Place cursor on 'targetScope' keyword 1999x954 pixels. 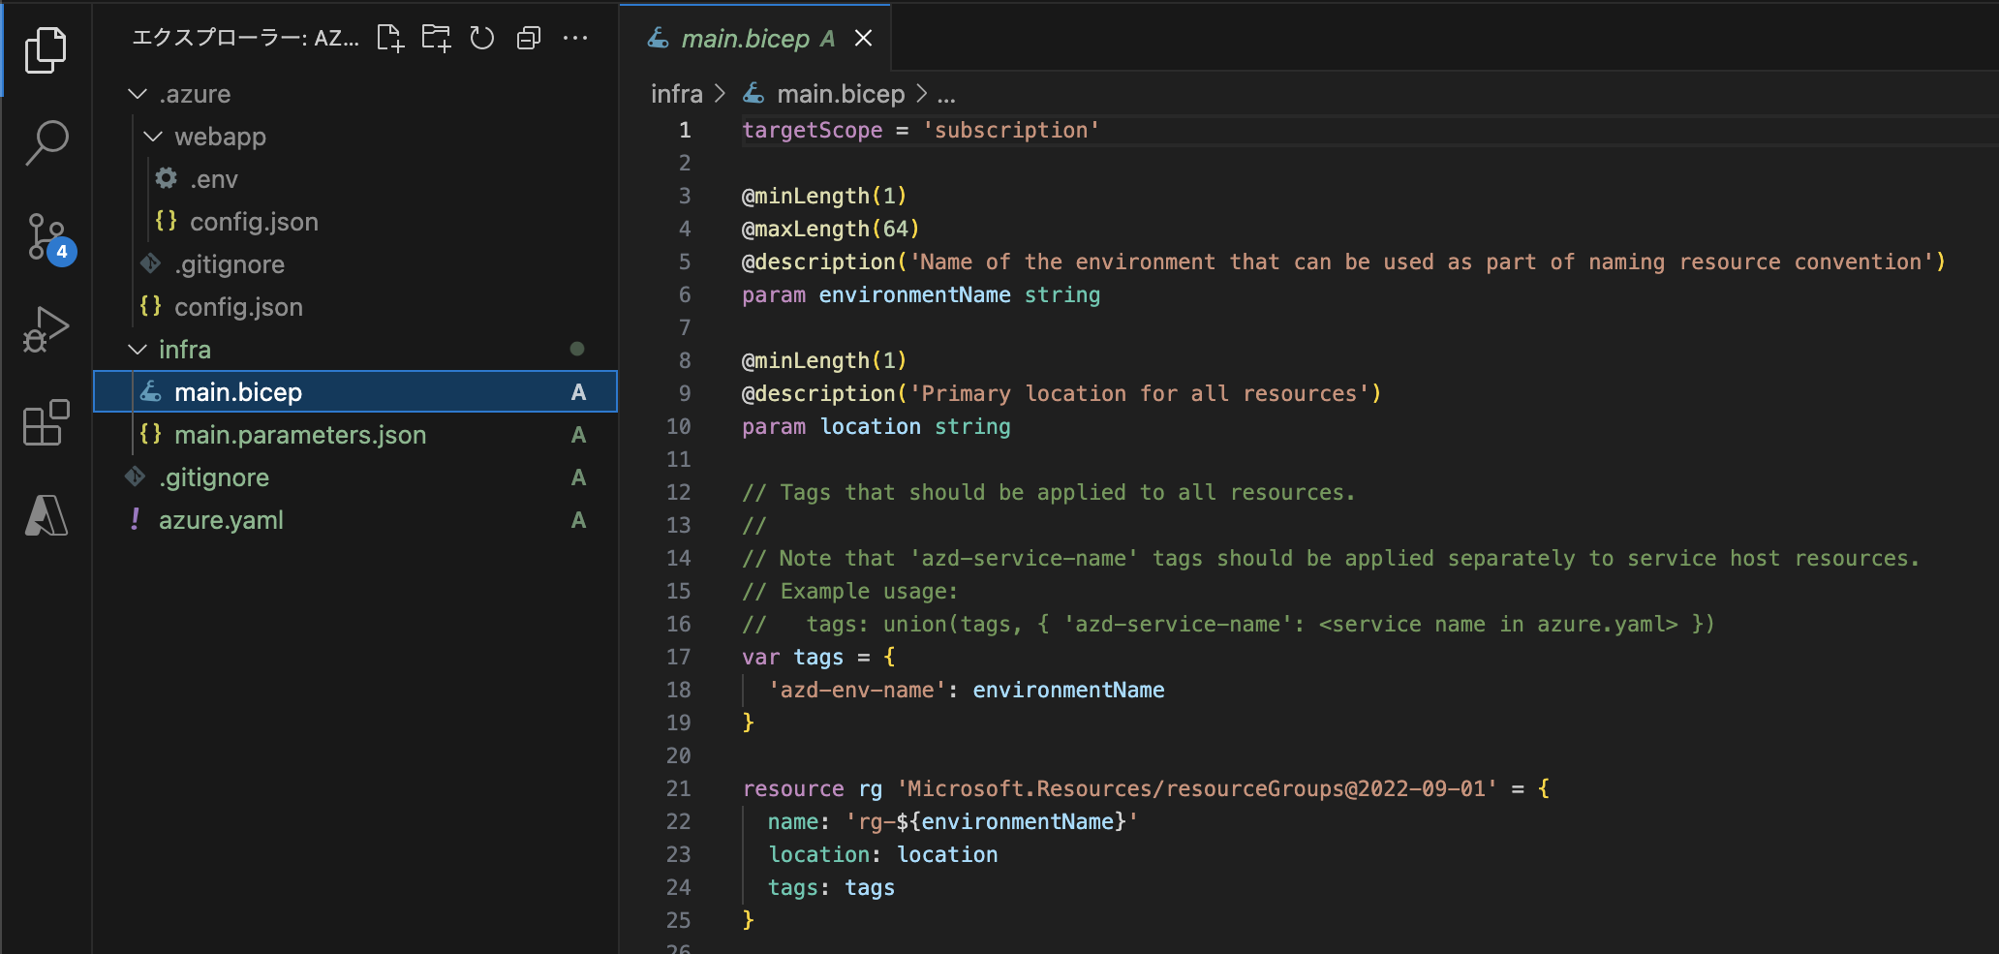coord(812,130)
